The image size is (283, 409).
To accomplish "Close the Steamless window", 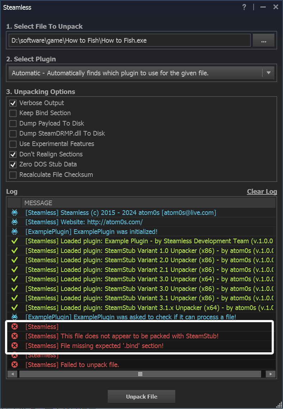I will click(276, 7).
